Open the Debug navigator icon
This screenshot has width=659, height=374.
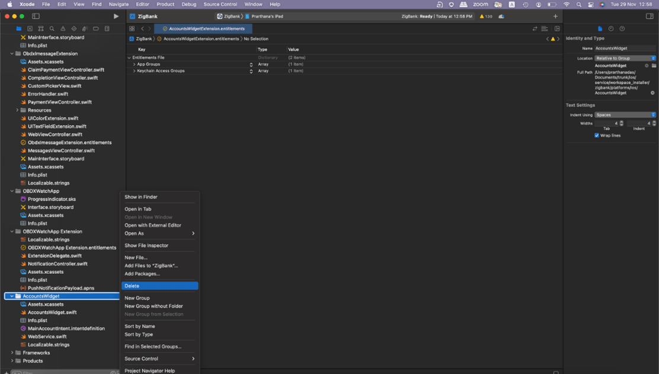(85, 28)
